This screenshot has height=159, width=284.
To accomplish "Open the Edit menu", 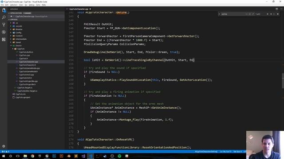I will click(7, 5).
